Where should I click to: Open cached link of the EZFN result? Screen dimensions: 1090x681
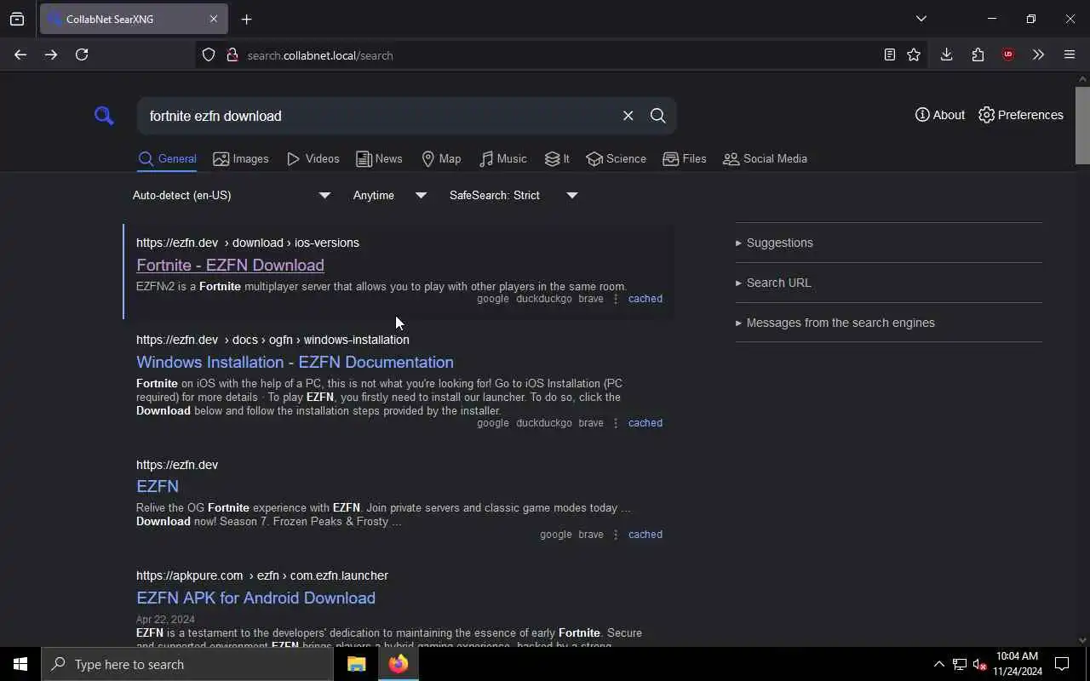click(645, 535)
